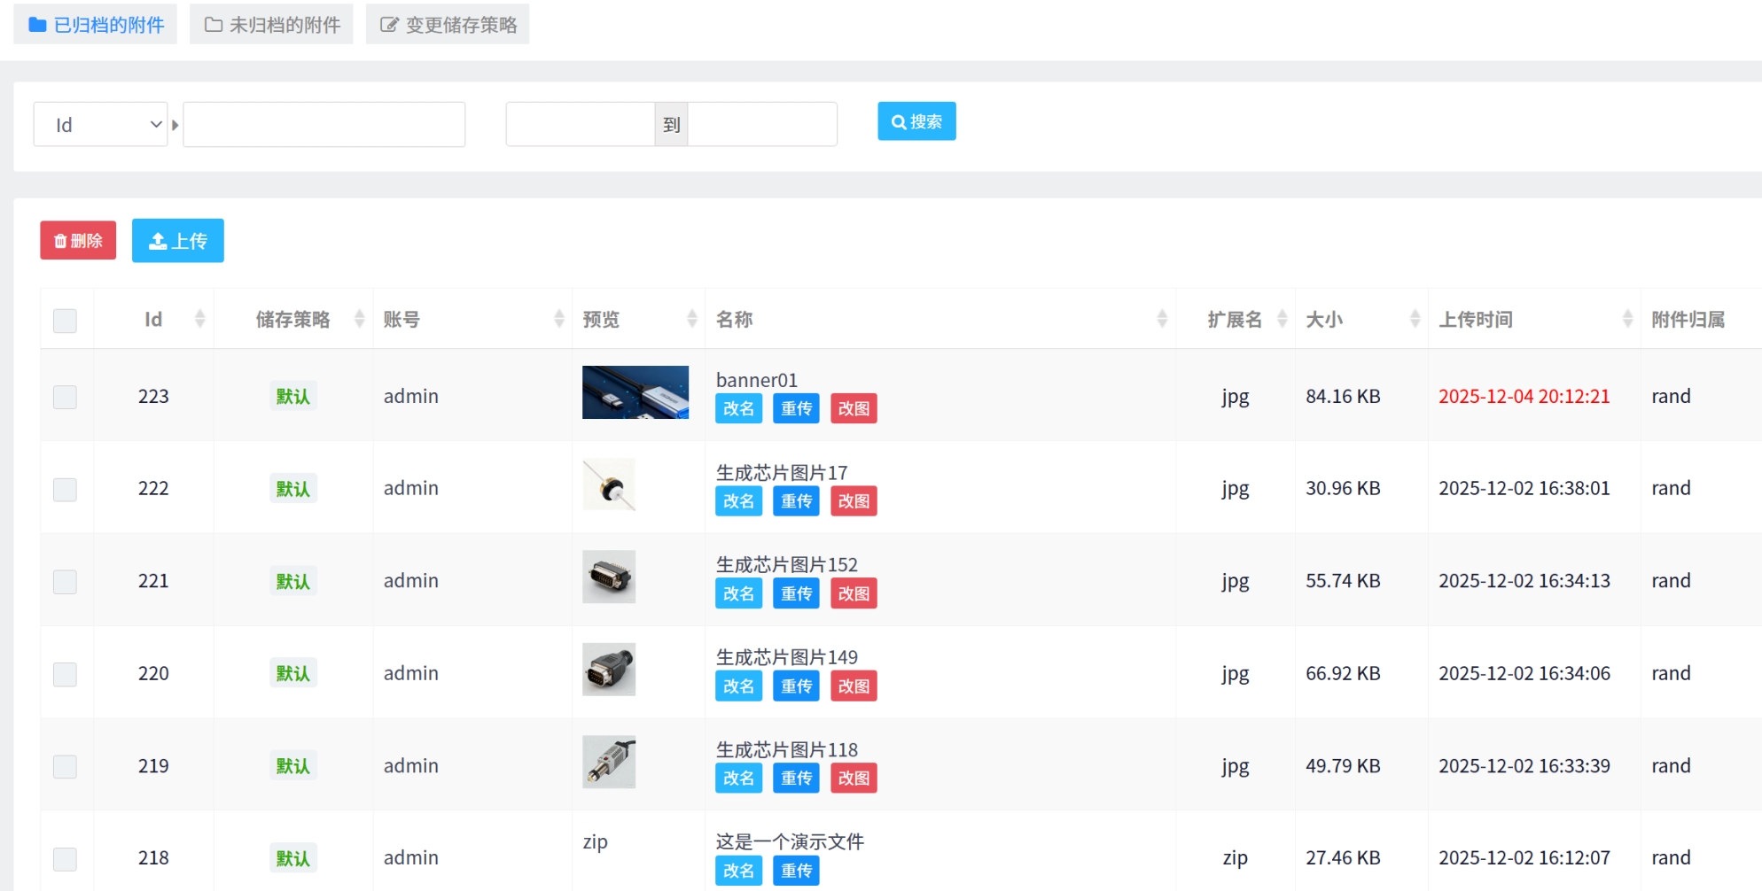Open banner01 preview thumbnail
Image resolution: width=1762 pixels, height=891 pixels.
(635, 392)
